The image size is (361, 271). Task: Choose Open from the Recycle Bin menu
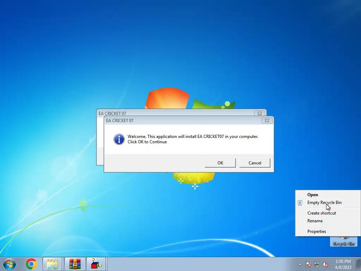pos(312,195)
